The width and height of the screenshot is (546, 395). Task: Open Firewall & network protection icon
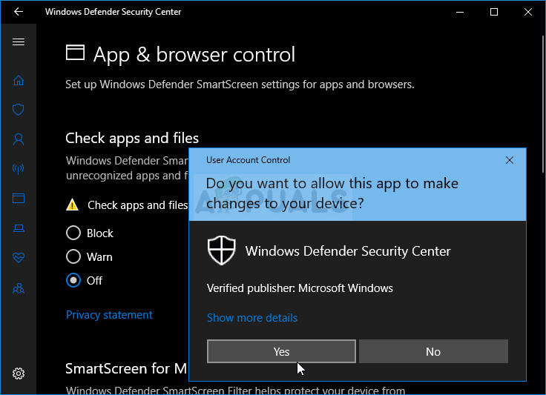[x=19, y=169]
